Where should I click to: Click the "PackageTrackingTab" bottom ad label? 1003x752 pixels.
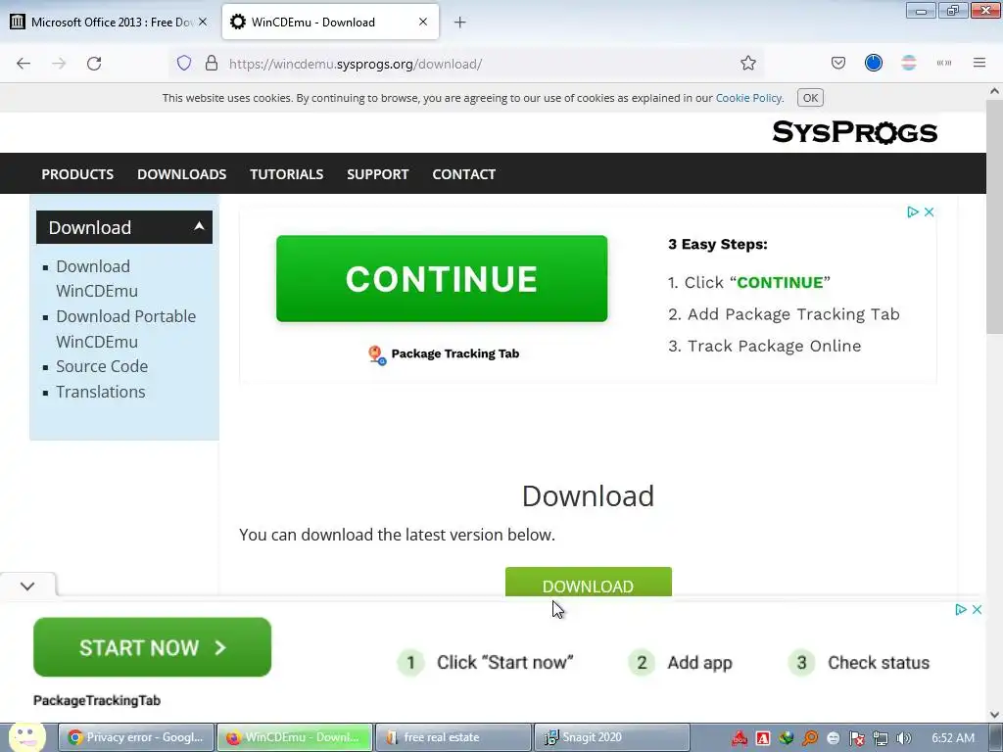[x=97, y=700]
